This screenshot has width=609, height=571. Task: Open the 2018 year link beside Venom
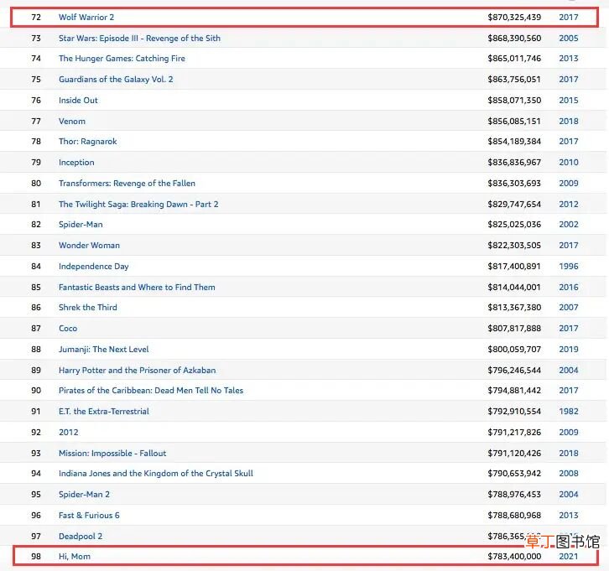tap(569, 121)
